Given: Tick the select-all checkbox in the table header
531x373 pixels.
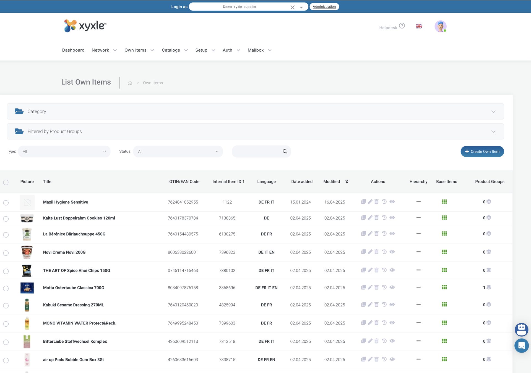Looking at the screenshot, I should [6, 182].
